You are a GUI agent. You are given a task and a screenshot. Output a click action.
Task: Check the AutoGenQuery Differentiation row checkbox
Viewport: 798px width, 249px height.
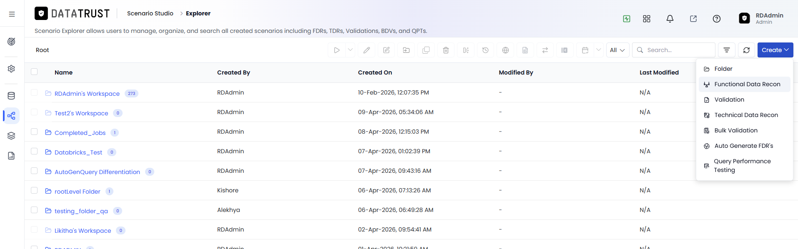(34, 171)
